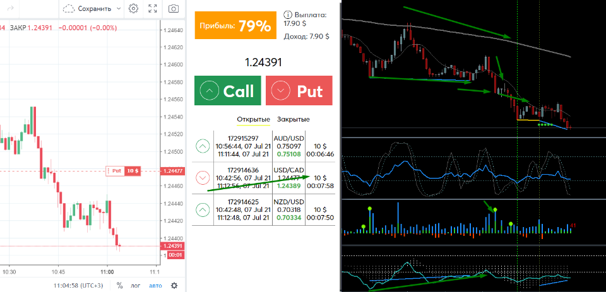Click the up-arrow icon of NZD/USD trade
This screenshot has height=292, width=606.
203,210
